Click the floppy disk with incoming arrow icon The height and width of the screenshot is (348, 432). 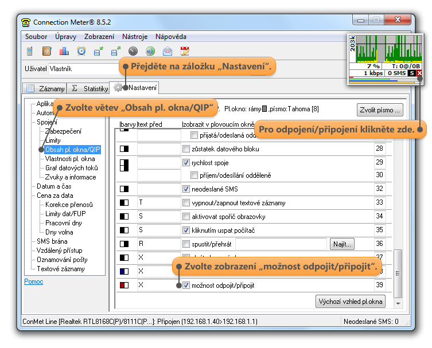98,51
